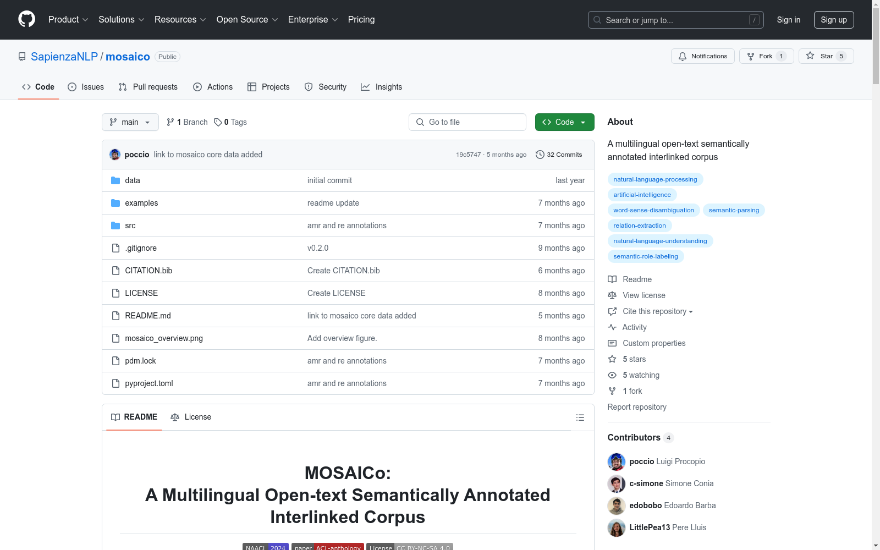Image resolution: width=880 pixels, height=550 pixels.
Task: Open the 0 Tags link
Action: pos(230,122)
